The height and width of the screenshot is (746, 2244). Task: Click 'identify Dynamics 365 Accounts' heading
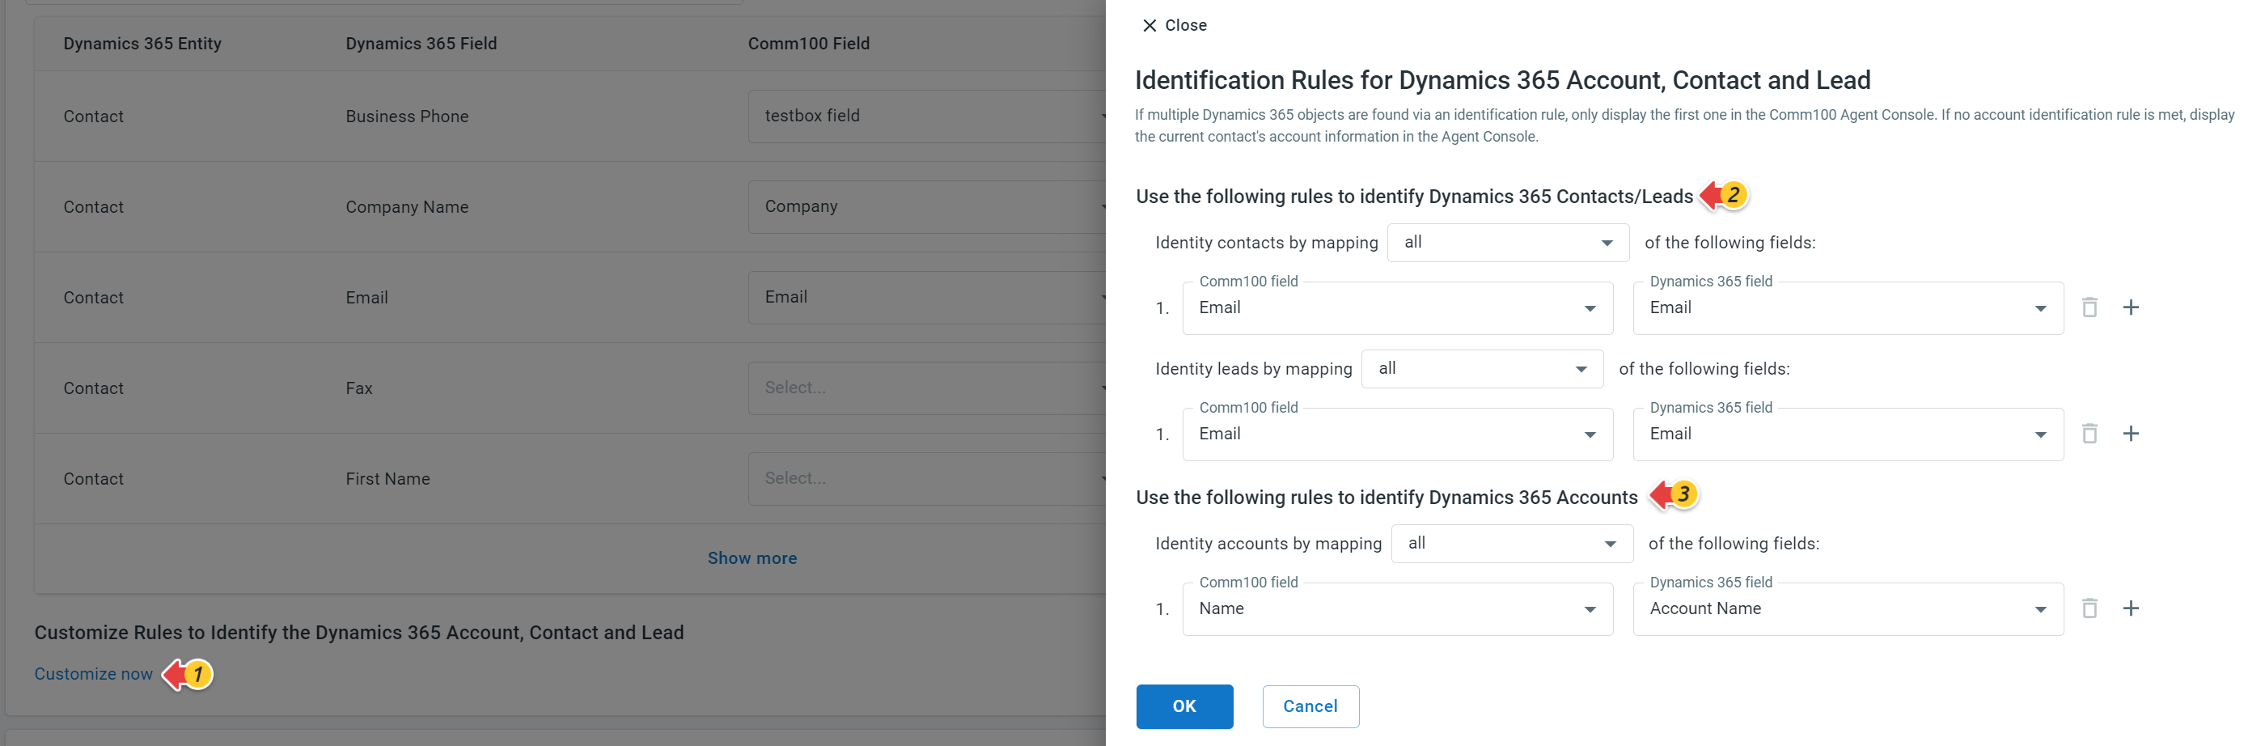[x=1386, y=498]
